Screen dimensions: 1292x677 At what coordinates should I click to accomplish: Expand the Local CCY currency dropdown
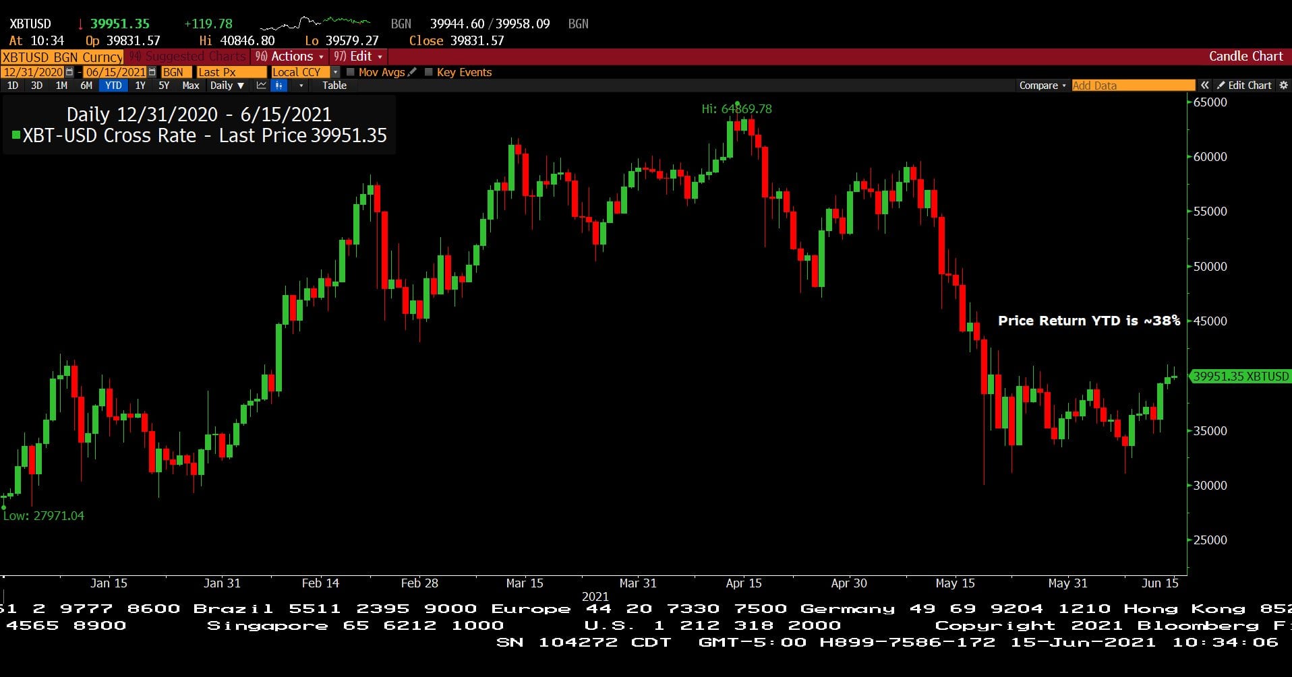click(x=335, y=72)
